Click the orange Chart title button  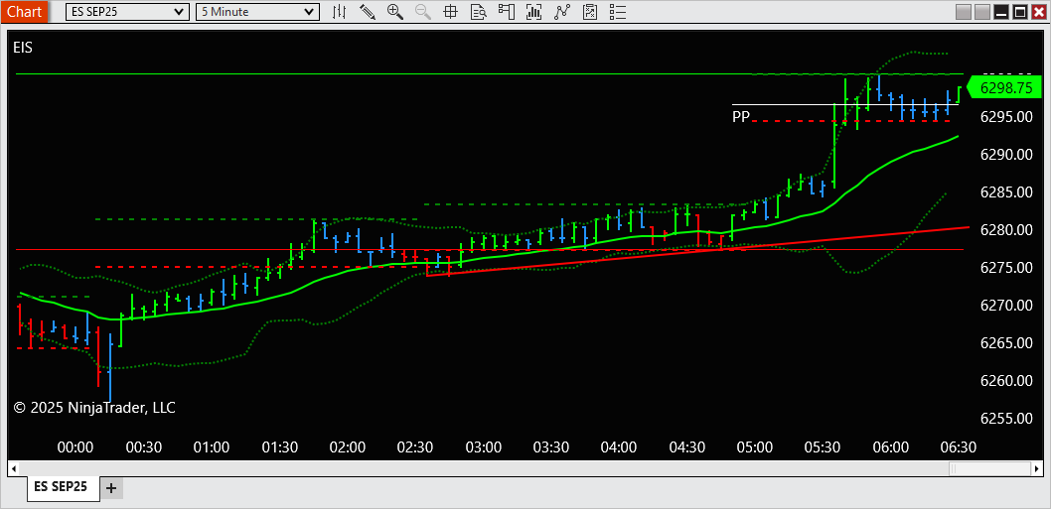[24, 11]
